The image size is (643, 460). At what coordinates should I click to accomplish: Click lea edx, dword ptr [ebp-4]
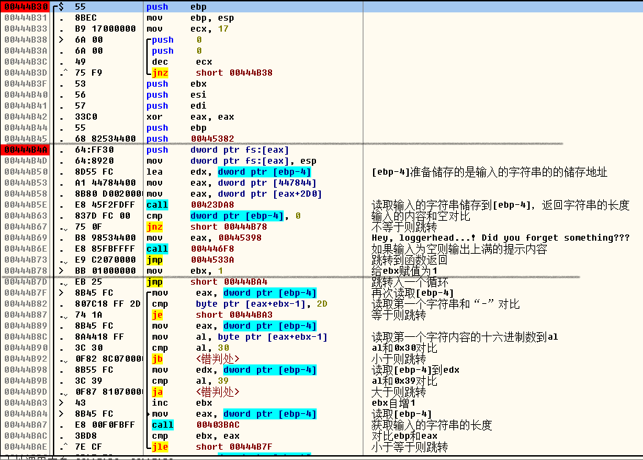pyautogui.click(x=228, y=172)
